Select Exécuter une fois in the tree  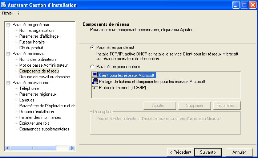(34, 123)
